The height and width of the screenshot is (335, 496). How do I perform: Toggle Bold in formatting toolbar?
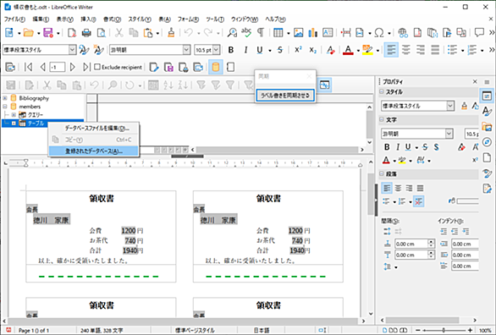point(231,50)
